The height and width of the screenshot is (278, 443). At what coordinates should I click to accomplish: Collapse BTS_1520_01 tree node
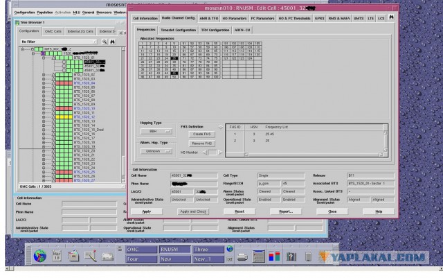click(44, 58)
